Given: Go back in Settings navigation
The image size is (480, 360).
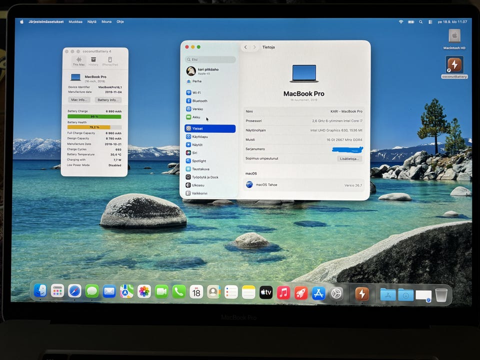Looking at the screenshot, I should (245, 47).
